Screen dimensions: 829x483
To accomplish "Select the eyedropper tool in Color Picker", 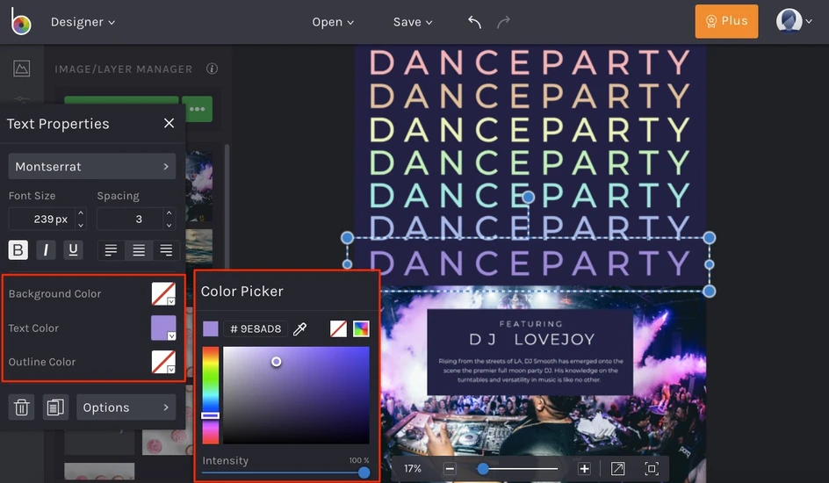I will point(299,328).
